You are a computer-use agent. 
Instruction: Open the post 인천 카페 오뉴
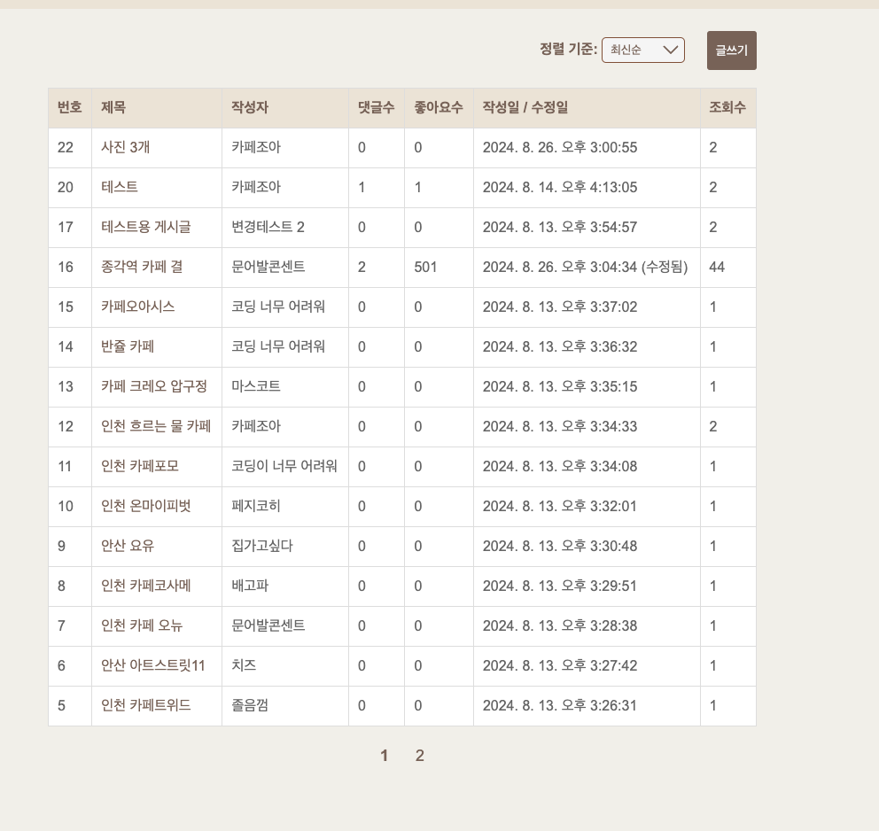142,625
